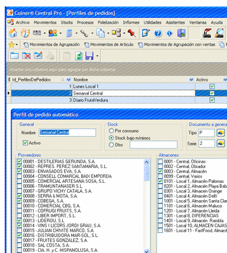Image resolution: width=227 pixels, height=253 pixels.
Task: Open dropdown arrow beside save floppy icon
Action: click(x=97, y=56)
